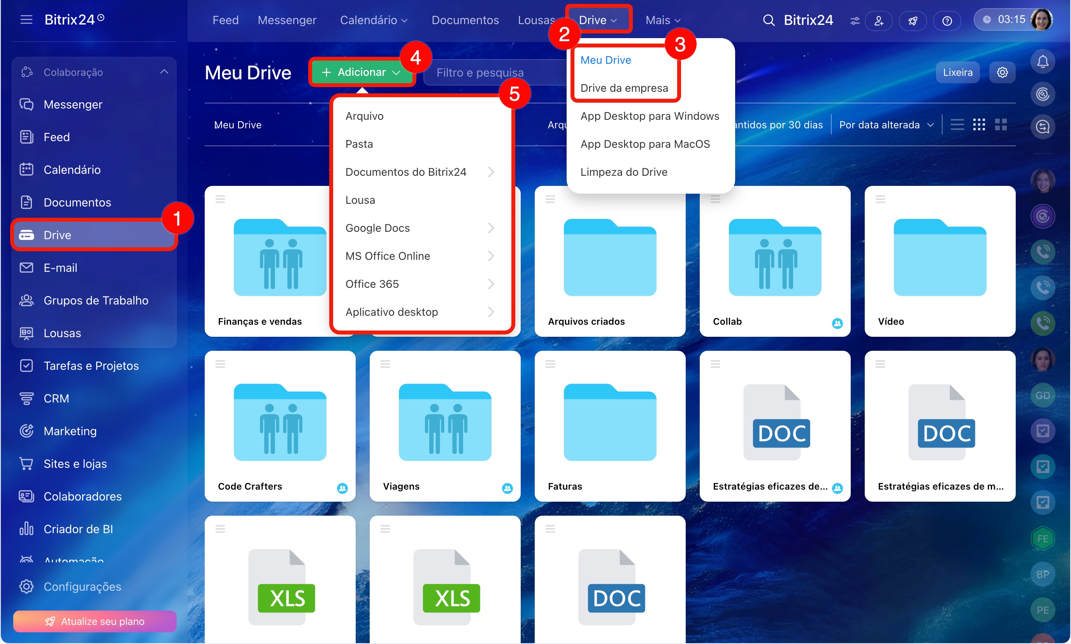1071x644 pixels.
Task: Click the Lixeira button
Action: pos(957,72)
